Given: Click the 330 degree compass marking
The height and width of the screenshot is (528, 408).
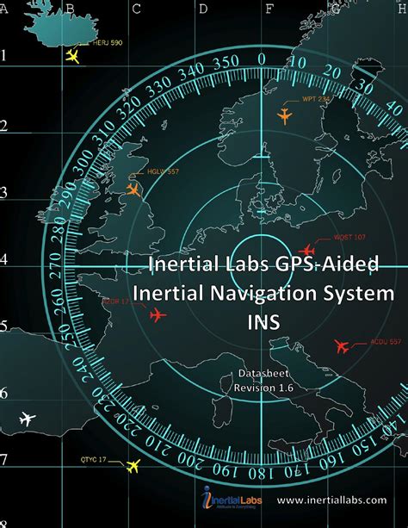Looking at the screenshot, I should [158, 87].
